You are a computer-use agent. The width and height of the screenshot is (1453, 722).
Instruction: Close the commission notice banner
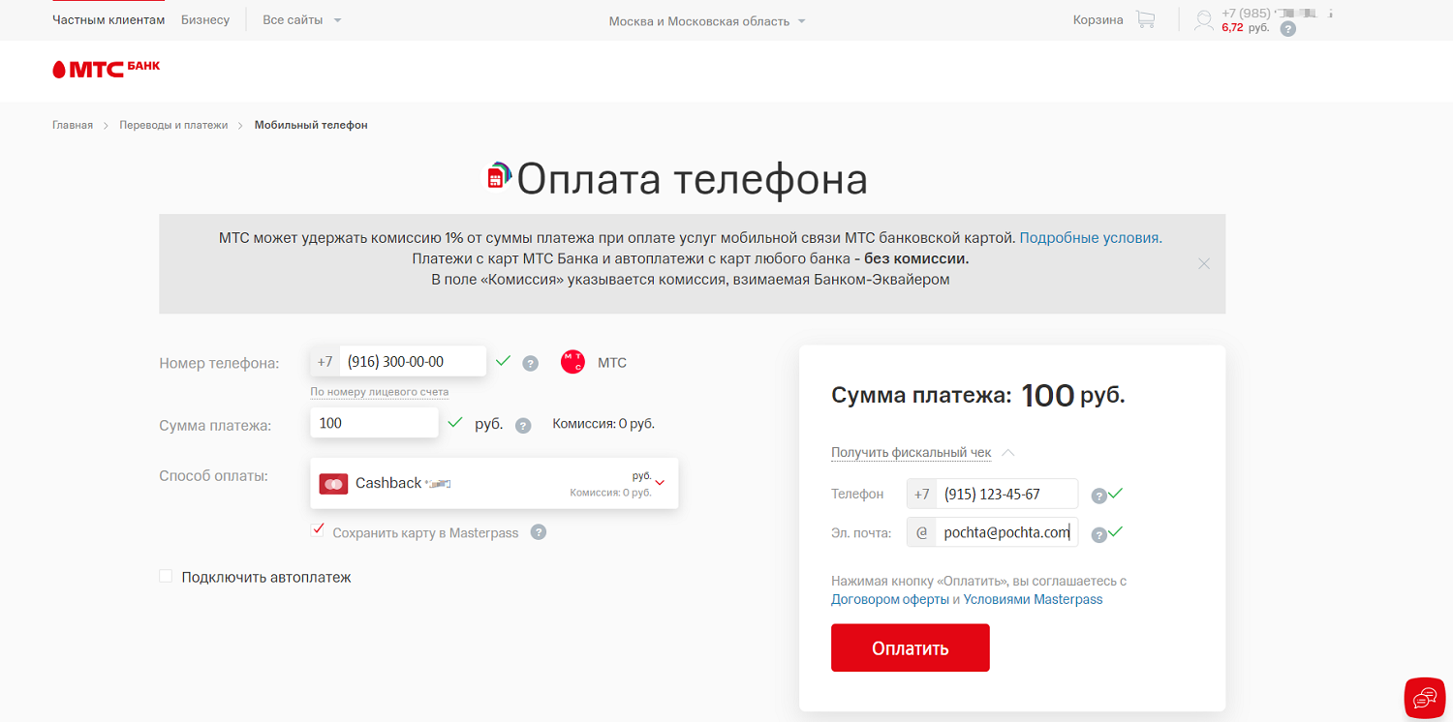(x=1204, y=263)
